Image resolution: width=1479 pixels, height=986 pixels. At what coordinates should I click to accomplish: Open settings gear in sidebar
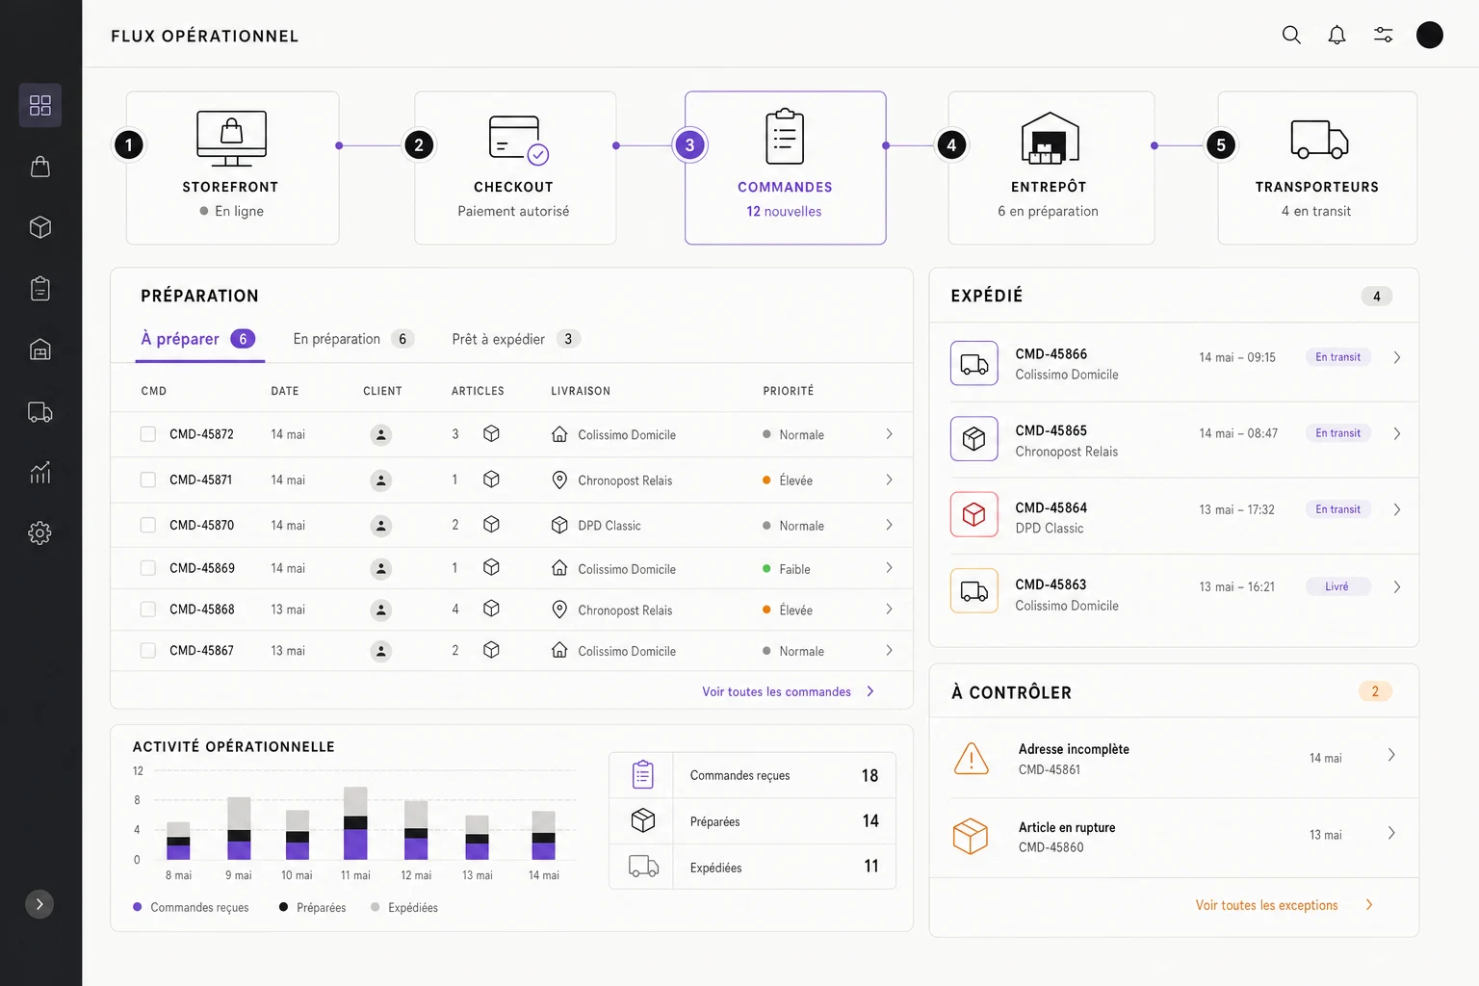click(x=40, y=532)
